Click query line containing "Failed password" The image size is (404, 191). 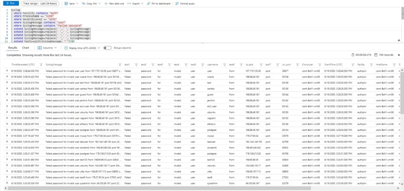(48, 26)
